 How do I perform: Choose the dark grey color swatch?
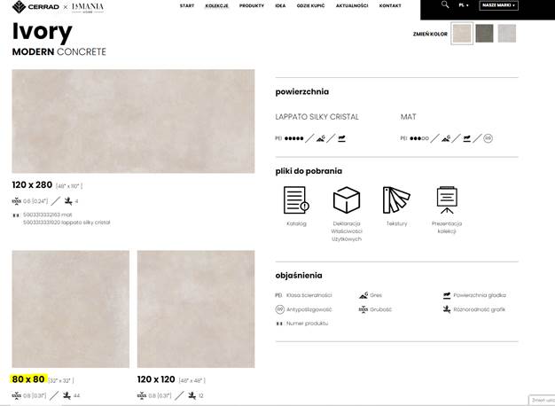(x=484, y=34)
